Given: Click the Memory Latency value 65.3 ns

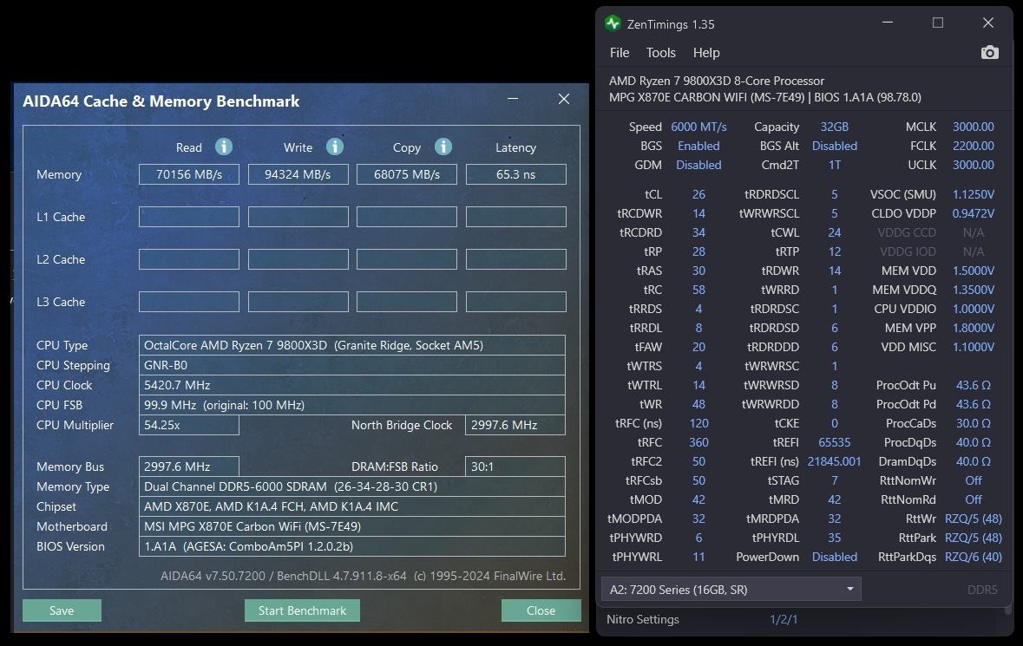Looking at the screenshot, I should (x=515, y=174).
